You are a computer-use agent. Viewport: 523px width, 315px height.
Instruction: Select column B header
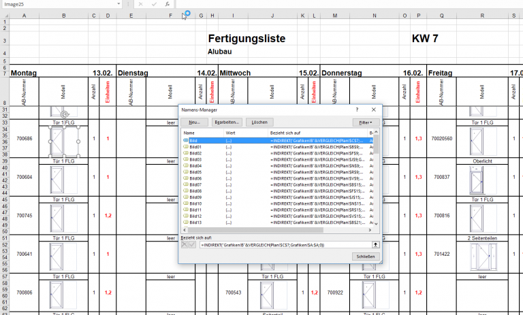click(x=64, y=16)
